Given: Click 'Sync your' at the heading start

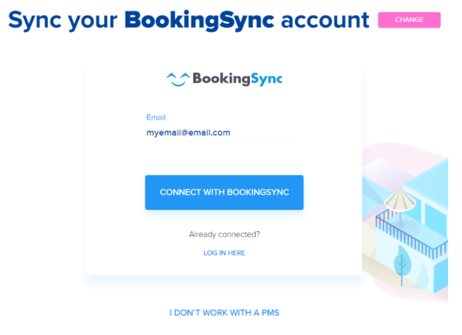Looking at the screenshot, I should [x=62, y=20].
